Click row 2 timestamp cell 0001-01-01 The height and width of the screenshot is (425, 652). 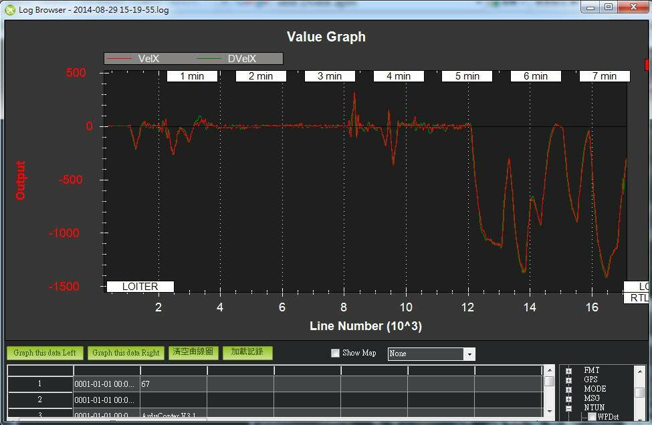106,400
